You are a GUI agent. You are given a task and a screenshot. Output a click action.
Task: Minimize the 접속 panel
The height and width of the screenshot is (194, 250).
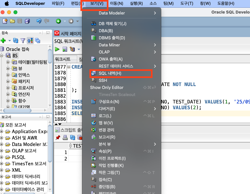tap(48, 33)
